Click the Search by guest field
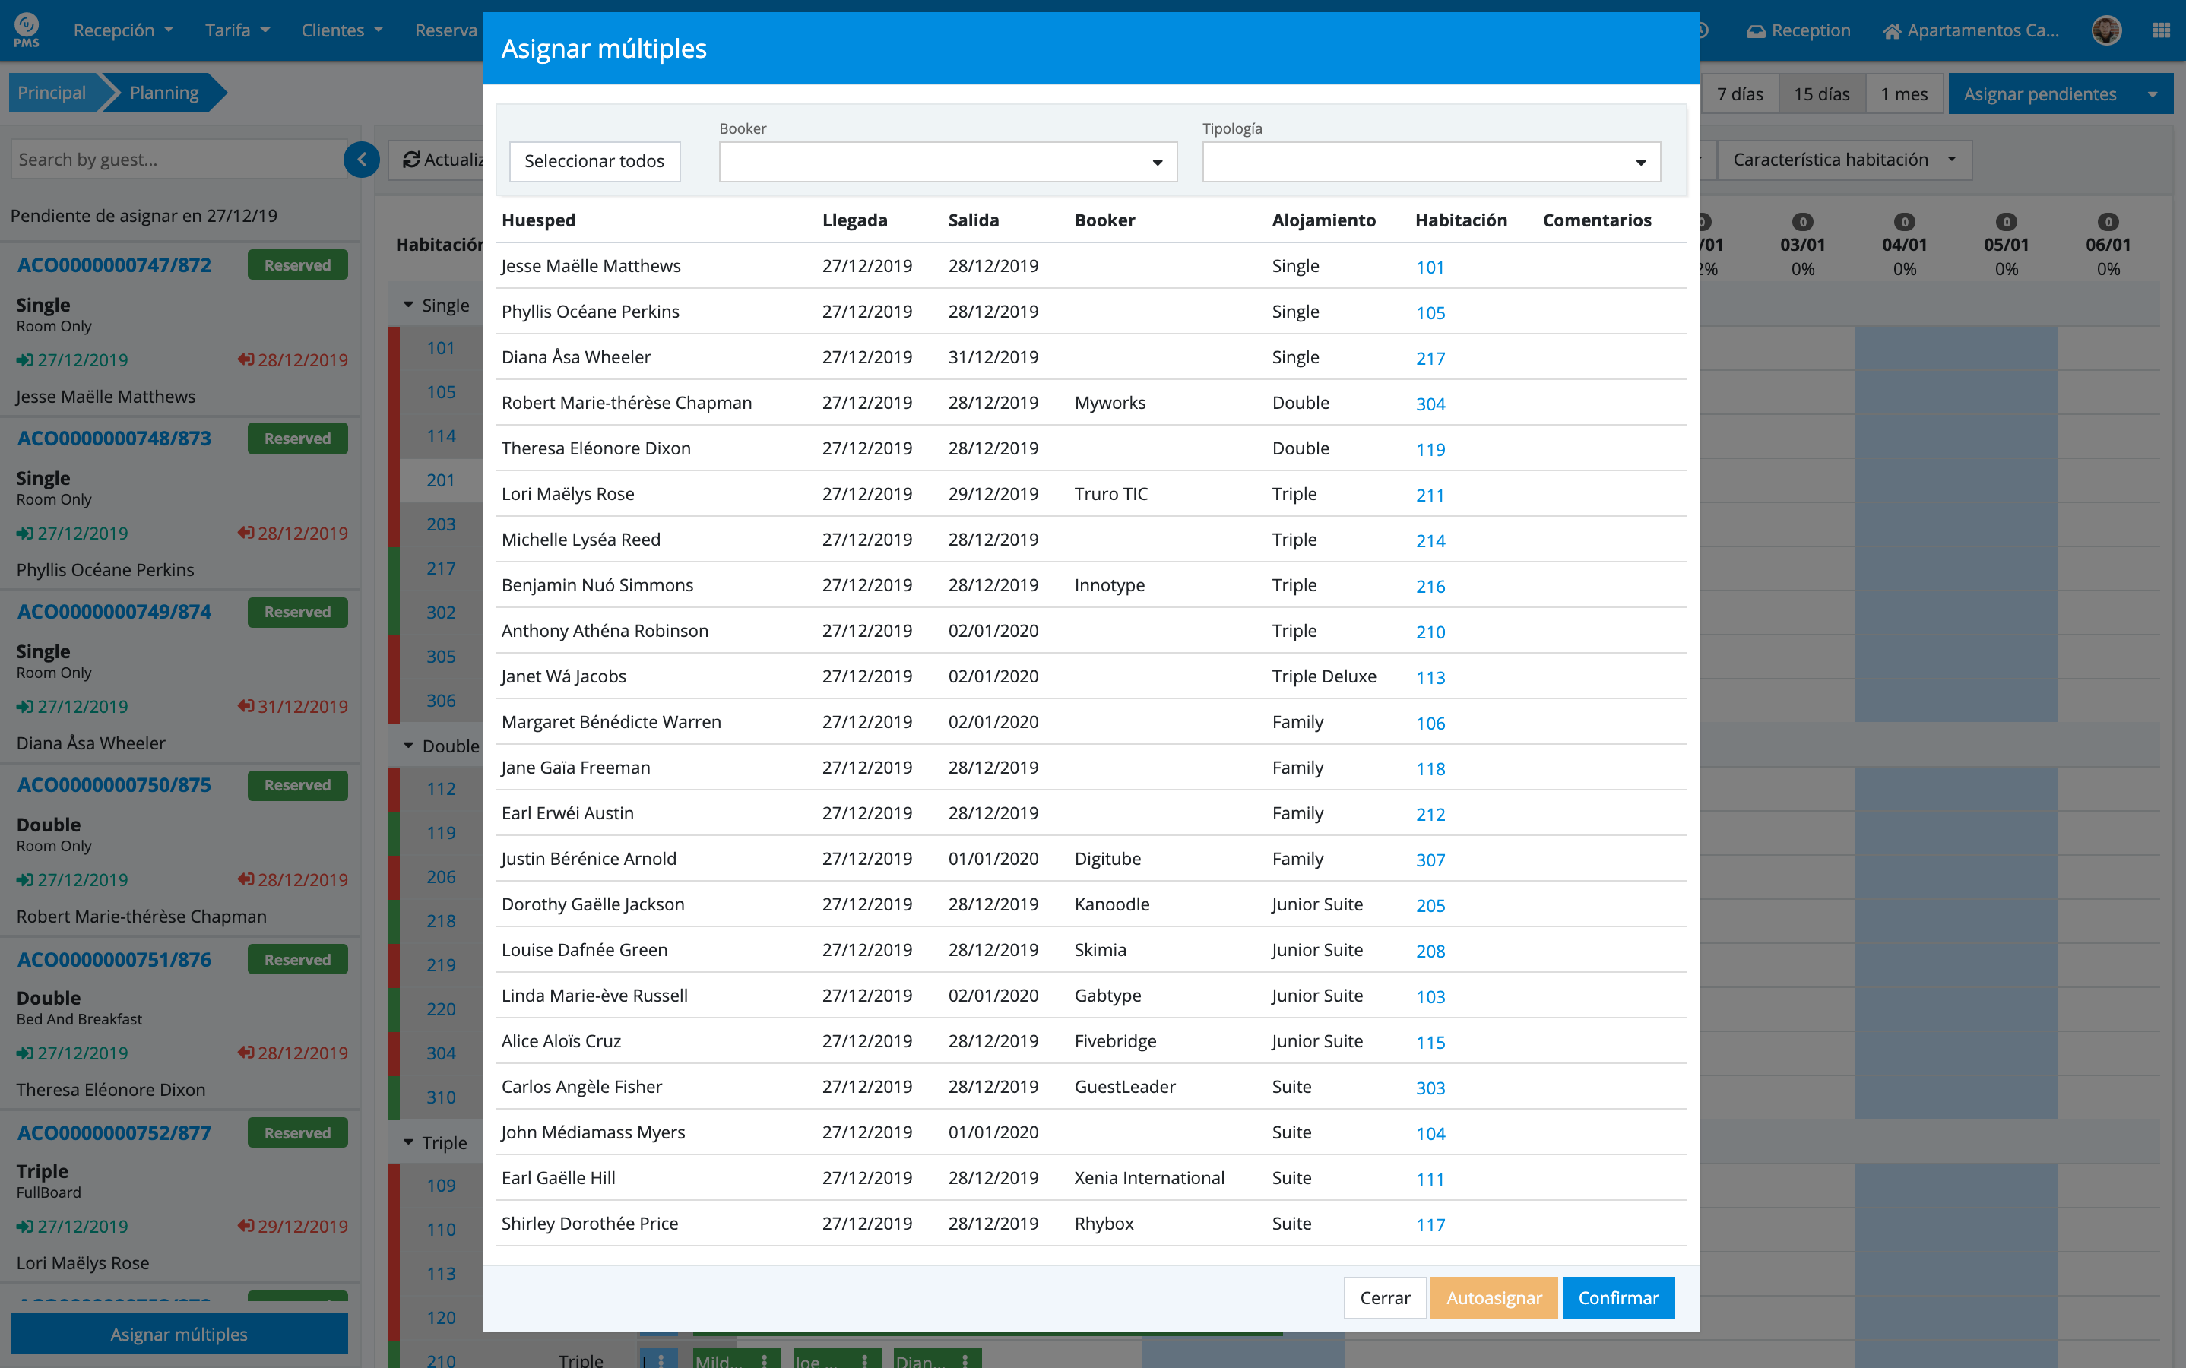Image resolution: width=2186 pixels, height=1368 pixels. tap(176, 160)
